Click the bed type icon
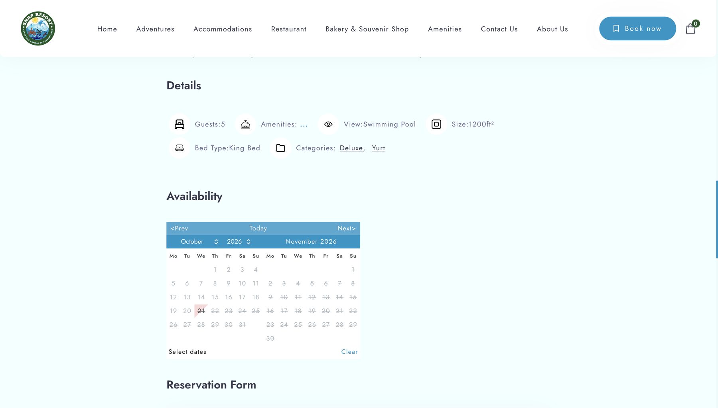Image resolution: width=718 pixels, height=408 pixels. point(179,148)
